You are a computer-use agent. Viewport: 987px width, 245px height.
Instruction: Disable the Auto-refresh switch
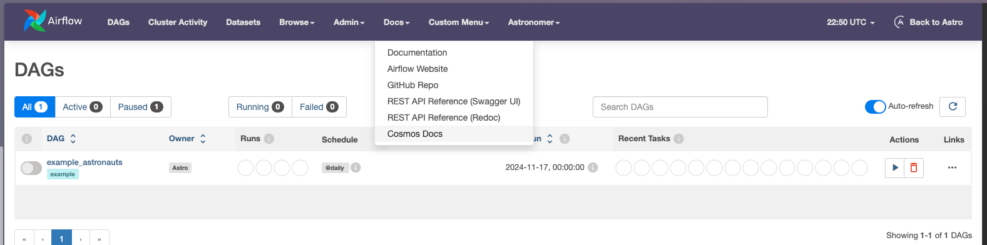pos(875,107)
